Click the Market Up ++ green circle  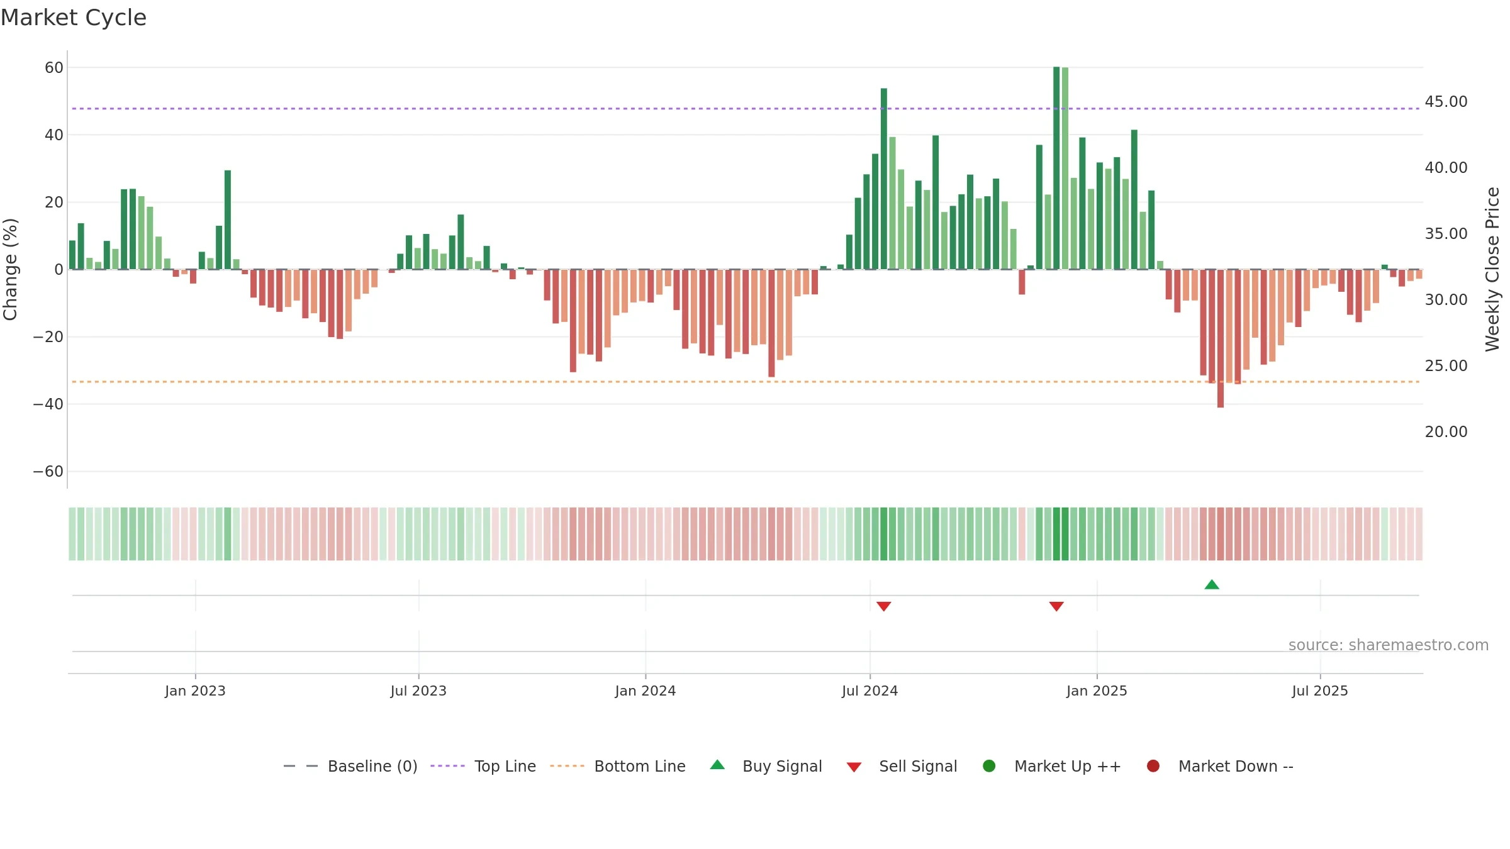coord(989,766)
